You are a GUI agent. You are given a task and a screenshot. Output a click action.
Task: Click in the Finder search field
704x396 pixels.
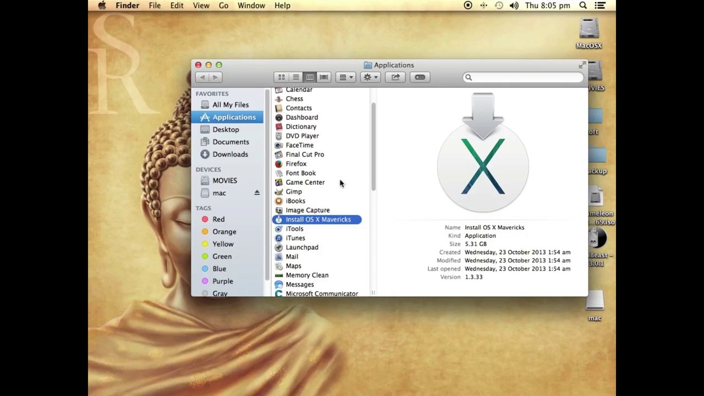click(525, 78)
